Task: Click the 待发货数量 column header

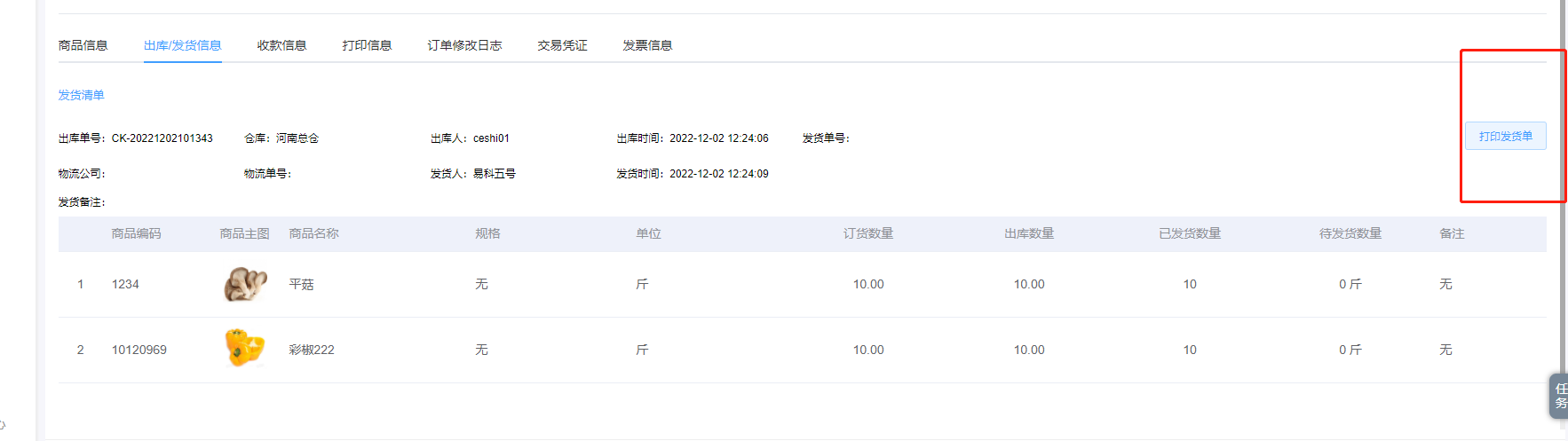Action: click(1350, 233)
